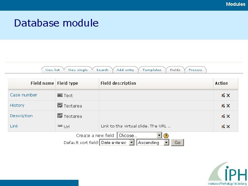Edit the Link field

(223, 126)
